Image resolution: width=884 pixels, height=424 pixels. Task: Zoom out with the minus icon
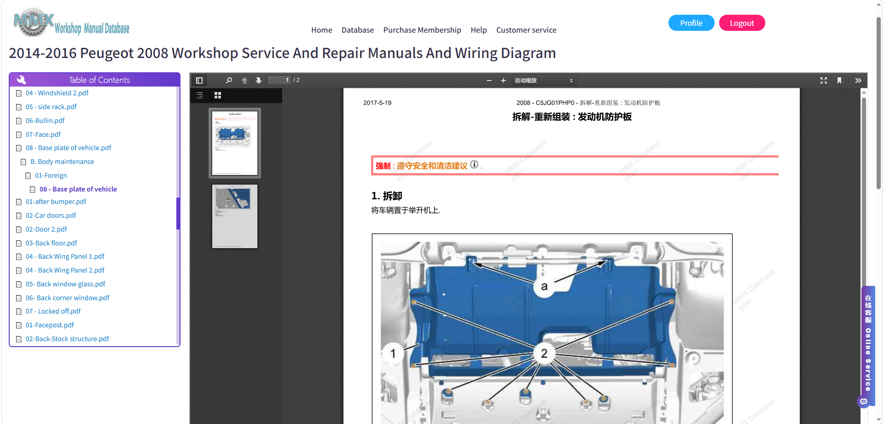pos(489,81)
